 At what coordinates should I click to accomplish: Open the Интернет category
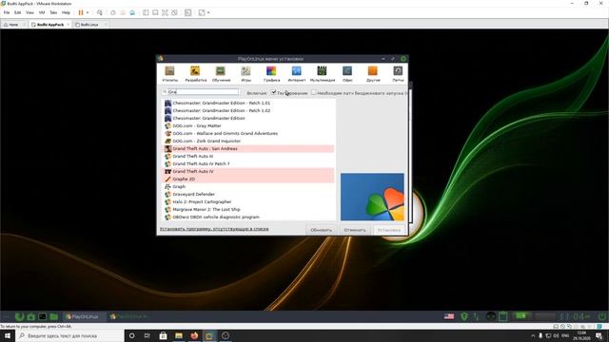click(x=296, y=74)
